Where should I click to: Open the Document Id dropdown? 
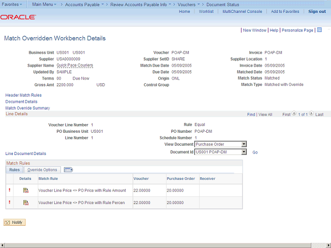244,152
